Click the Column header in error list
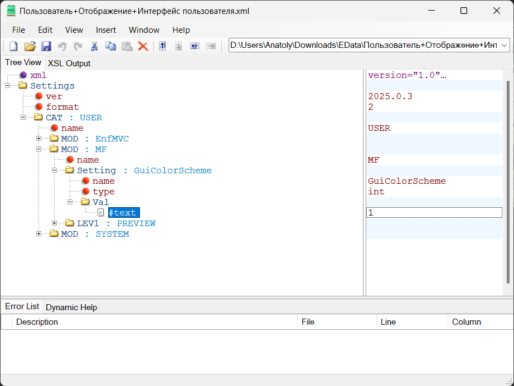 [x=481, y=322]
